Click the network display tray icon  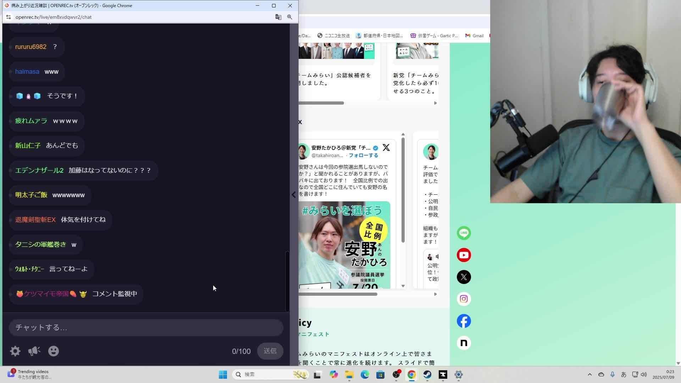coord(635,374)
